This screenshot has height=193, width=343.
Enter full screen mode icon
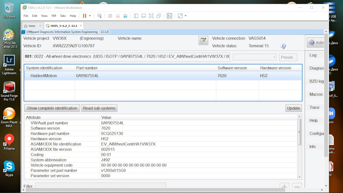tap(151, 16)
